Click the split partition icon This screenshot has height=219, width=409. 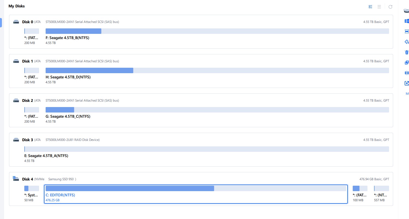tap(407, 73)
